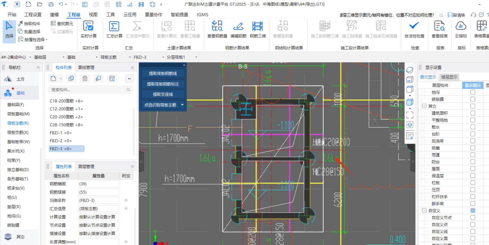The height and width of the screenshot is (245, 489).
Task: Toggle 砖胎膜 display checkbox
Action: click(x=473, y=99)
